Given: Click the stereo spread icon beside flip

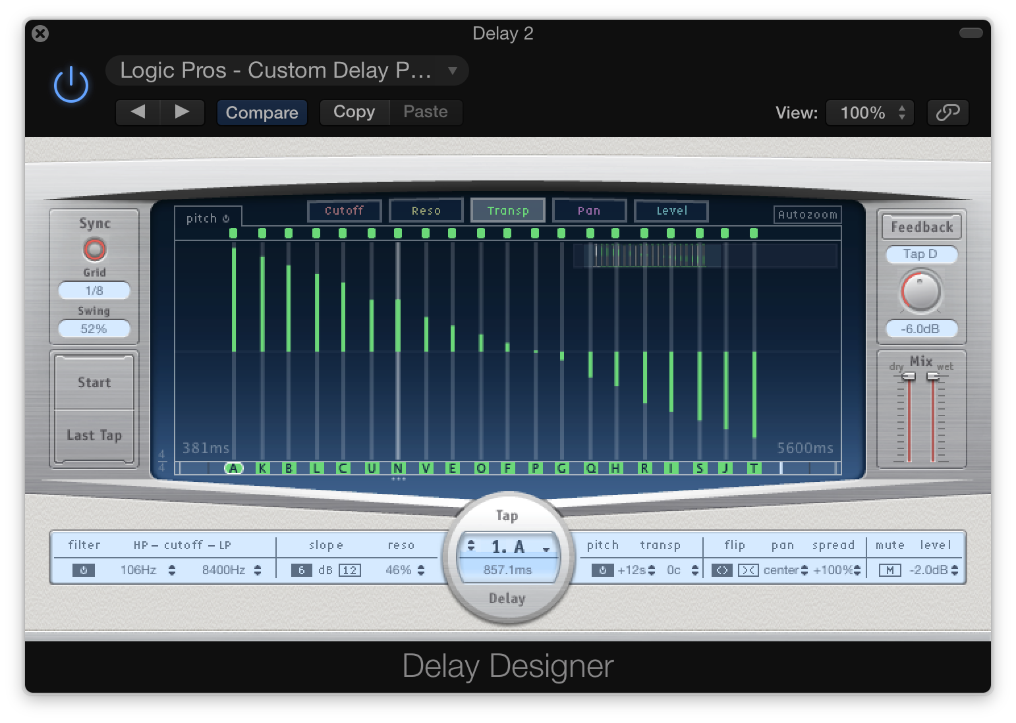Looking at the screenshot, I should [750, 570].
